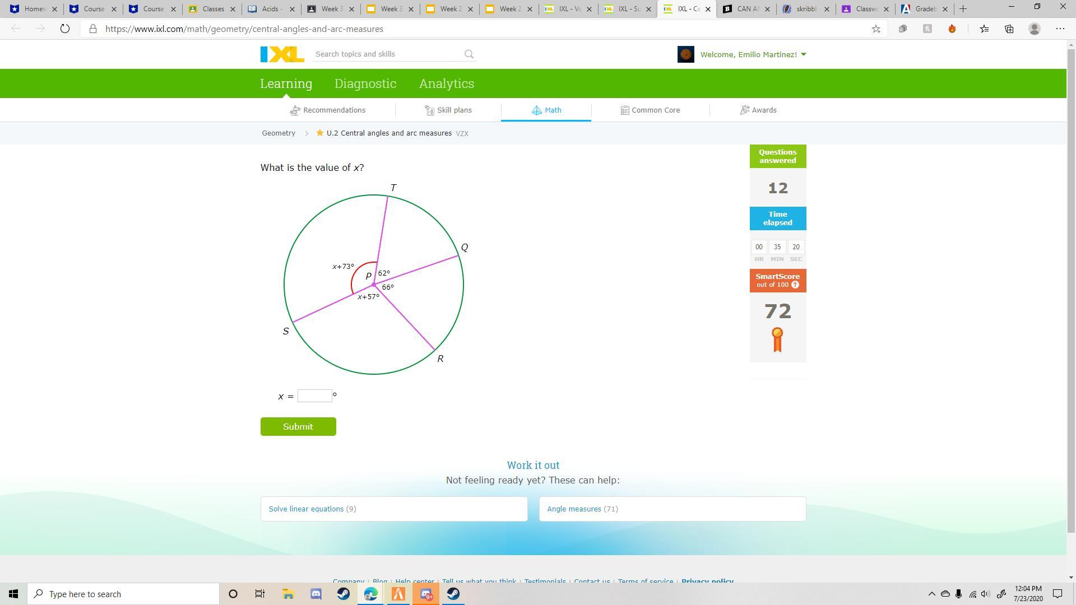Click the IXL logo
Screen dimensions: 1076x605
[x=282, y=54]
